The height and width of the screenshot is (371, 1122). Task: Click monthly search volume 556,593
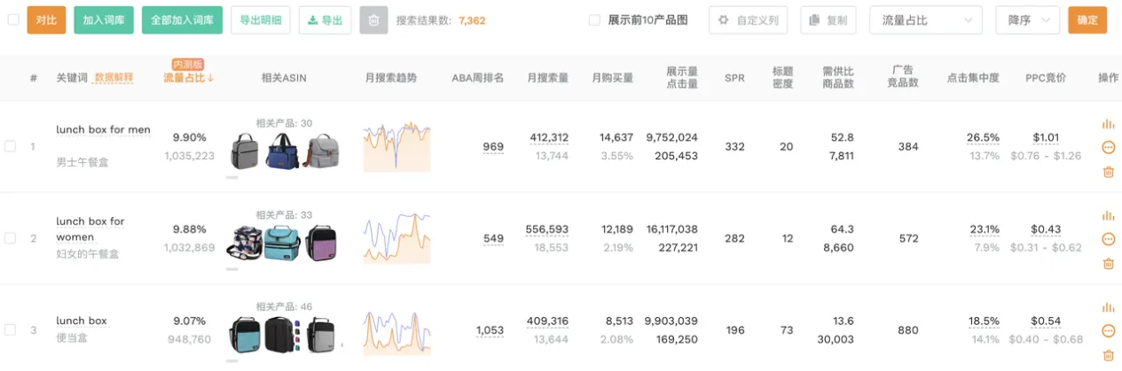[547, 229]
